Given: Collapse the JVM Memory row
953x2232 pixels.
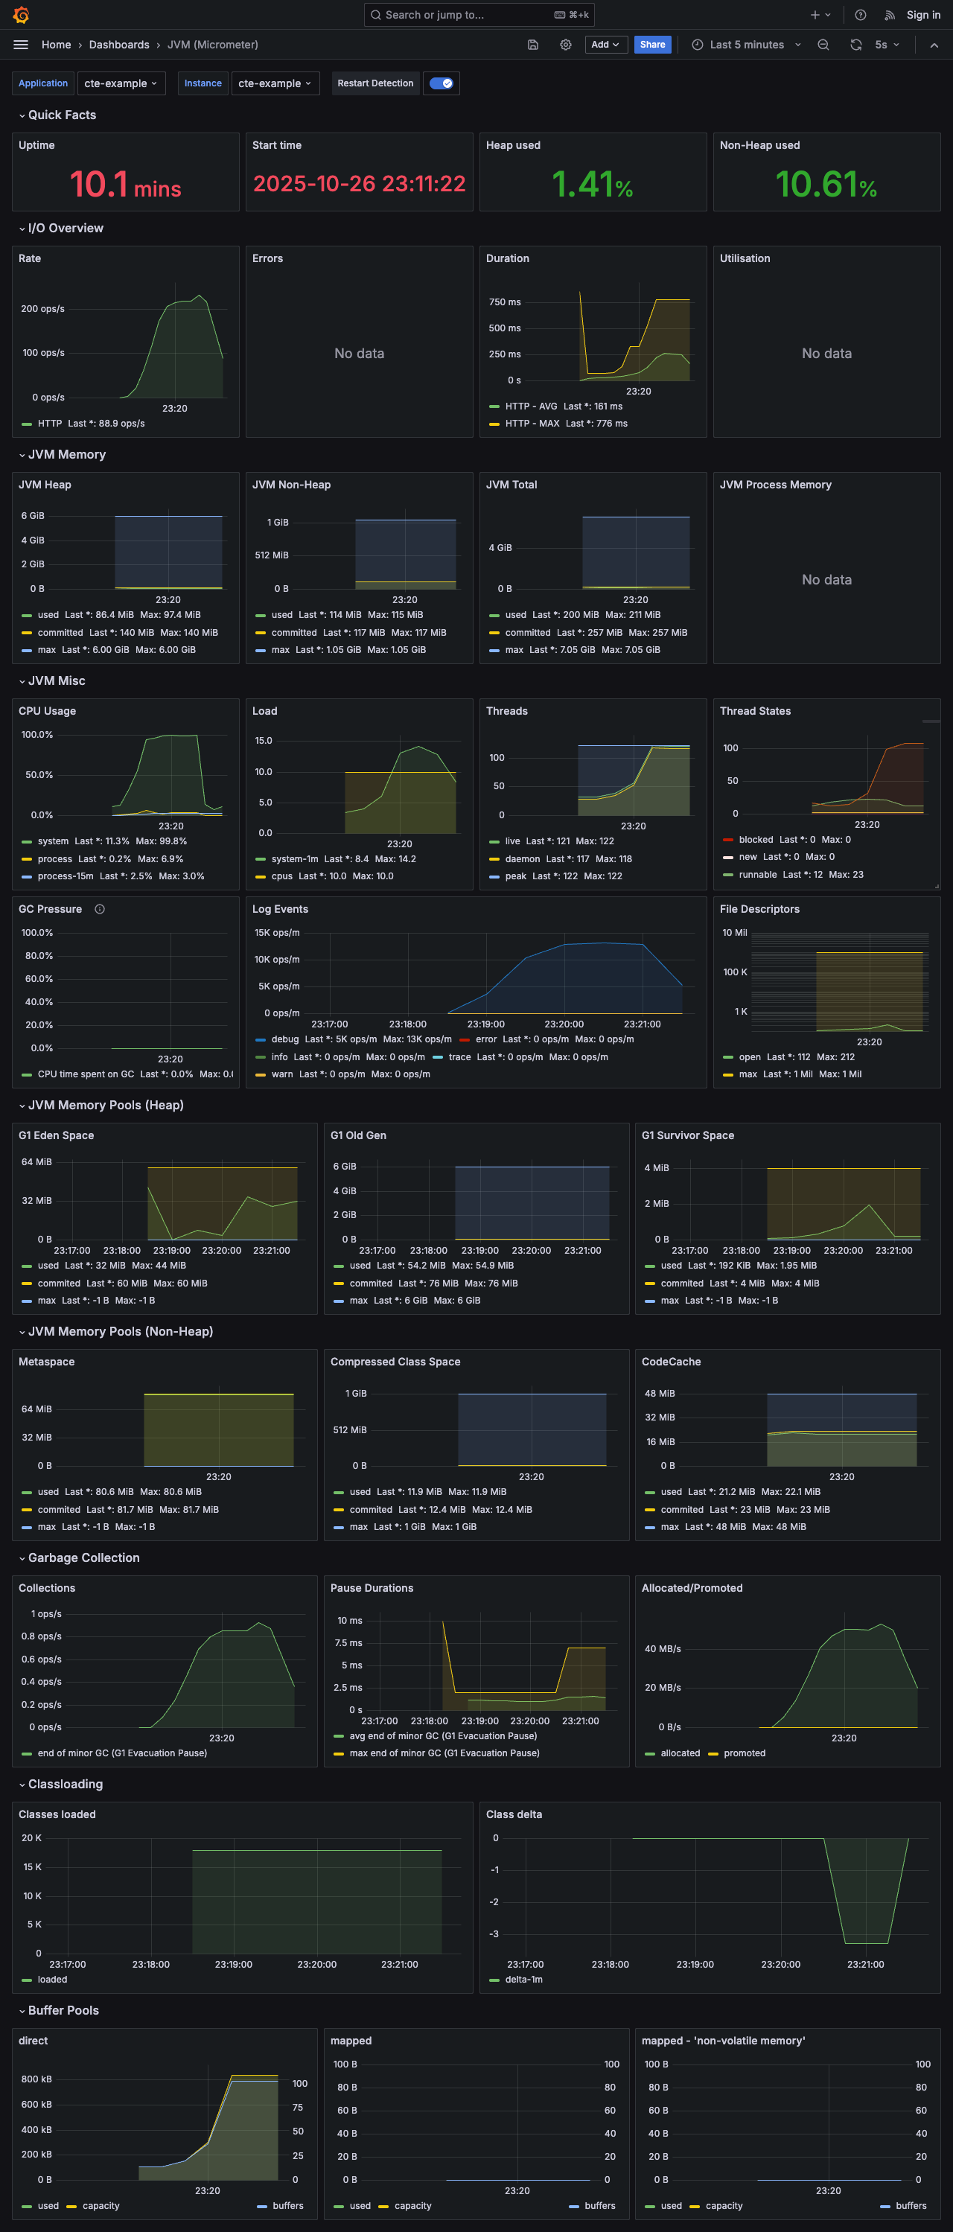Looking at the screenshot, I should pyautogui.click(x=66, y=455).
